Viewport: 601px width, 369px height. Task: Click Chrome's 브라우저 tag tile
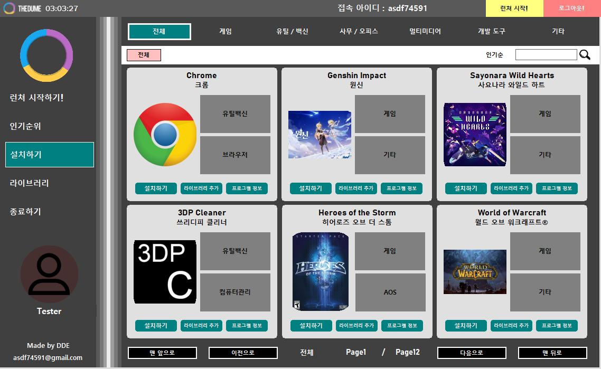[235, 155]
